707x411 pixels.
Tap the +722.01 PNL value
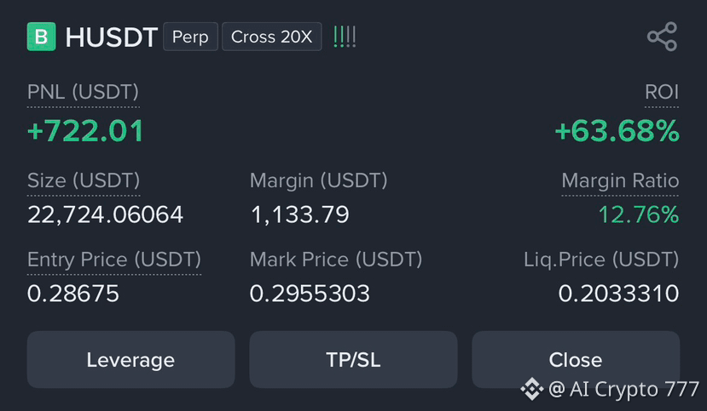[x=85, y=131]
